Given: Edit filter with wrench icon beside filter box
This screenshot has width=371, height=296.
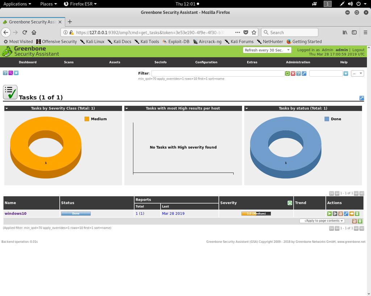Looking at the screenshot, I should tap(304, 73).
